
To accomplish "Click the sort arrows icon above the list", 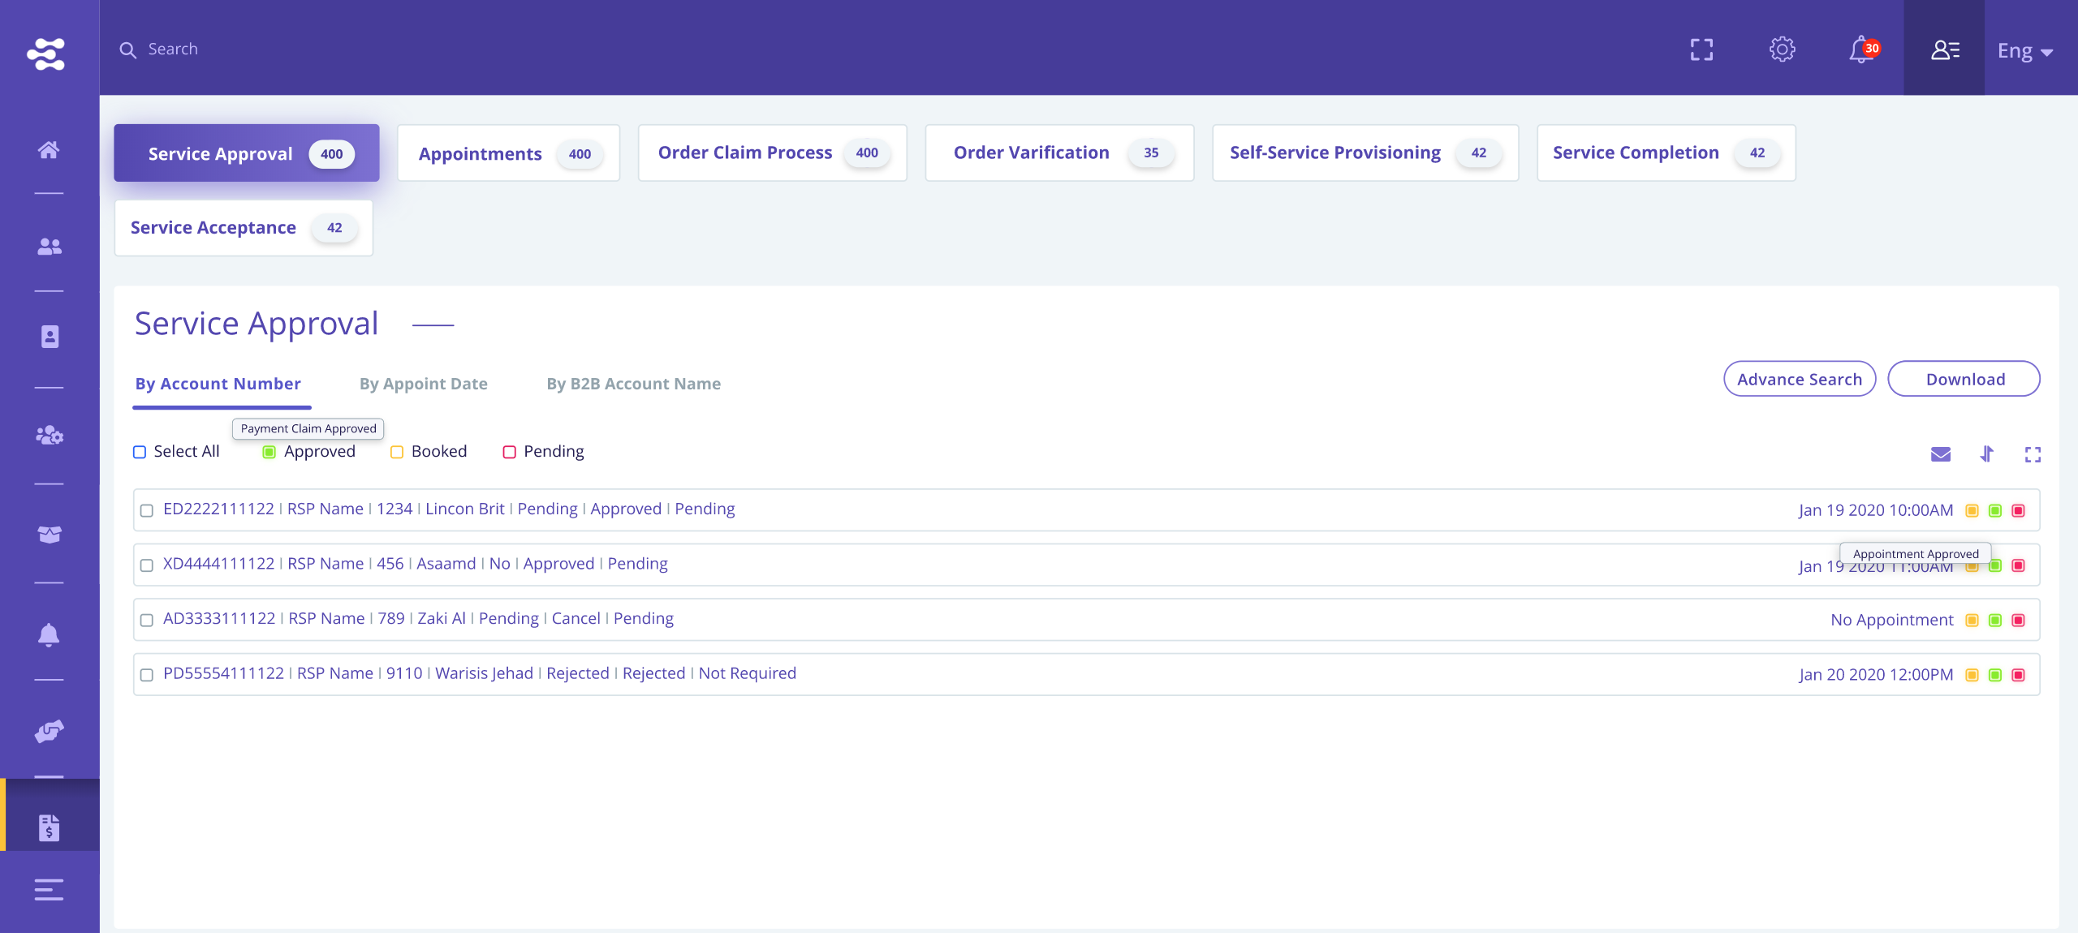I will [x=1986, y=454].
